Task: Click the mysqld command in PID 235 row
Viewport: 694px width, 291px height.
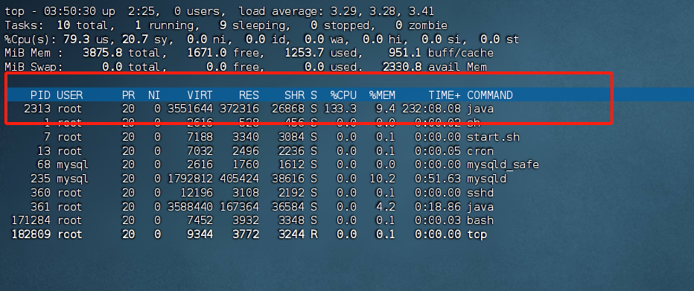Action: (x=486, y=179)
